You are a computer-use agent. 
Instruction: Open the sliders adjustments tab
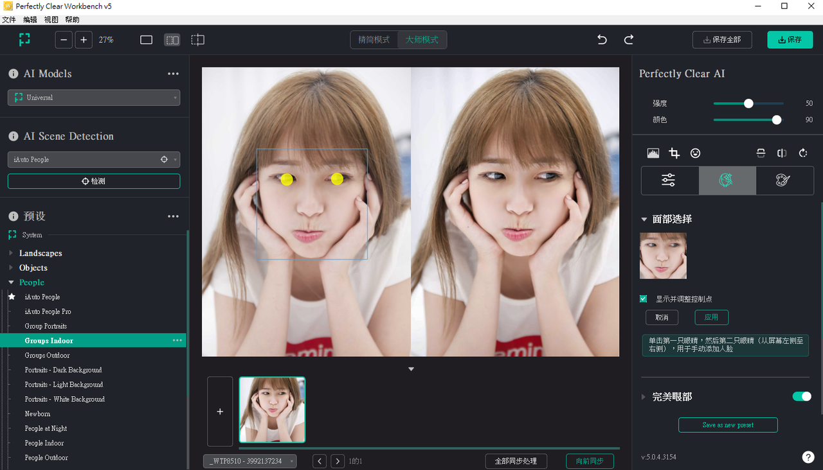(669, 180)
